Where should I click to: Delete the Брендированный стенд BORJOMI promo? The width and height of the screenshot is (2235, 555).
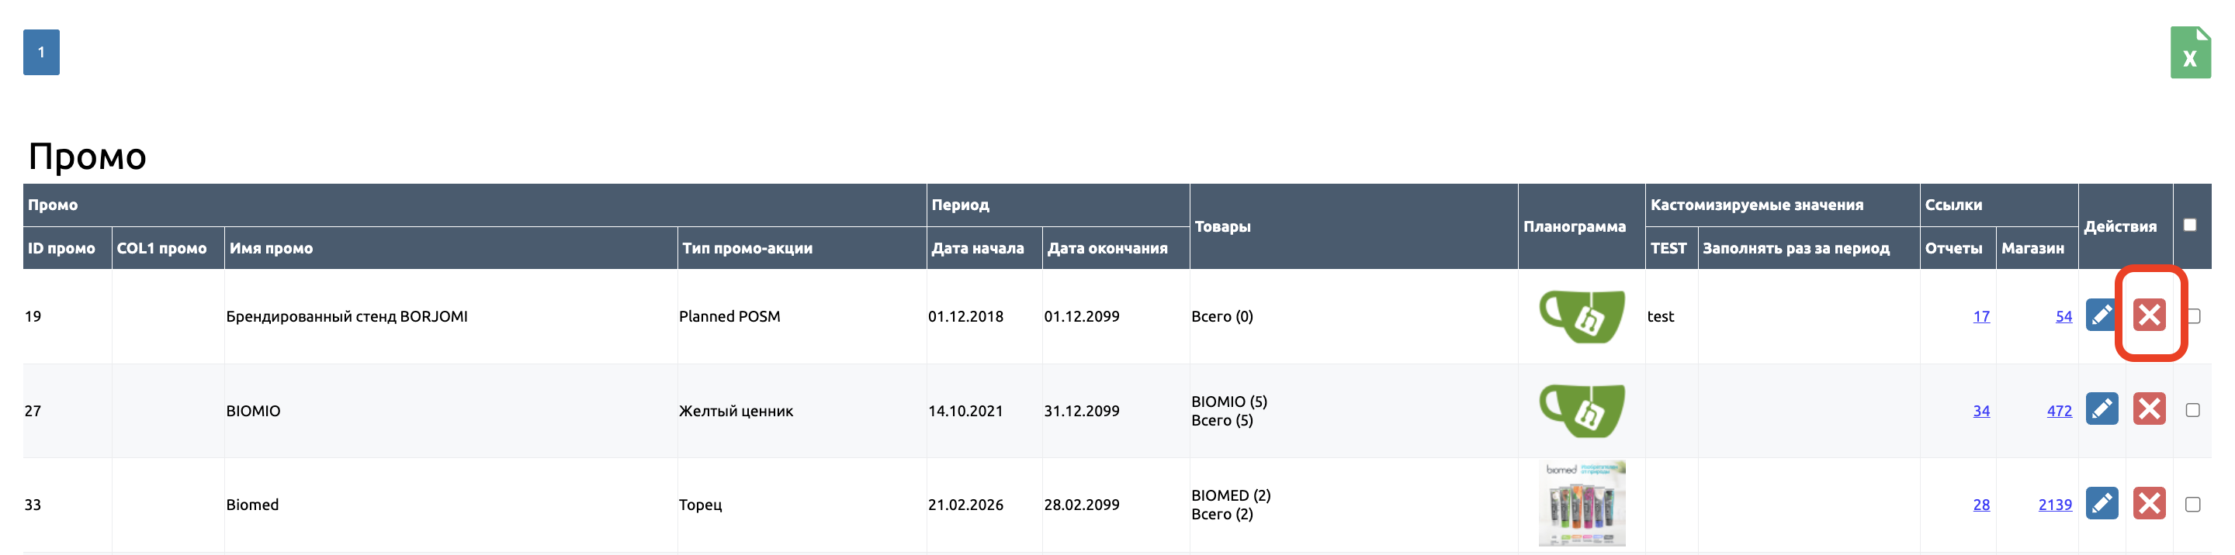tap(2149, 315)
